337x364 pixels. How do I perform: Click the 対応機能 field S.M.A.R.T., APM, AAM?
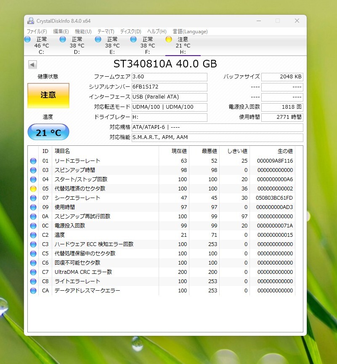pyautogui.click(x=218, y=137)
